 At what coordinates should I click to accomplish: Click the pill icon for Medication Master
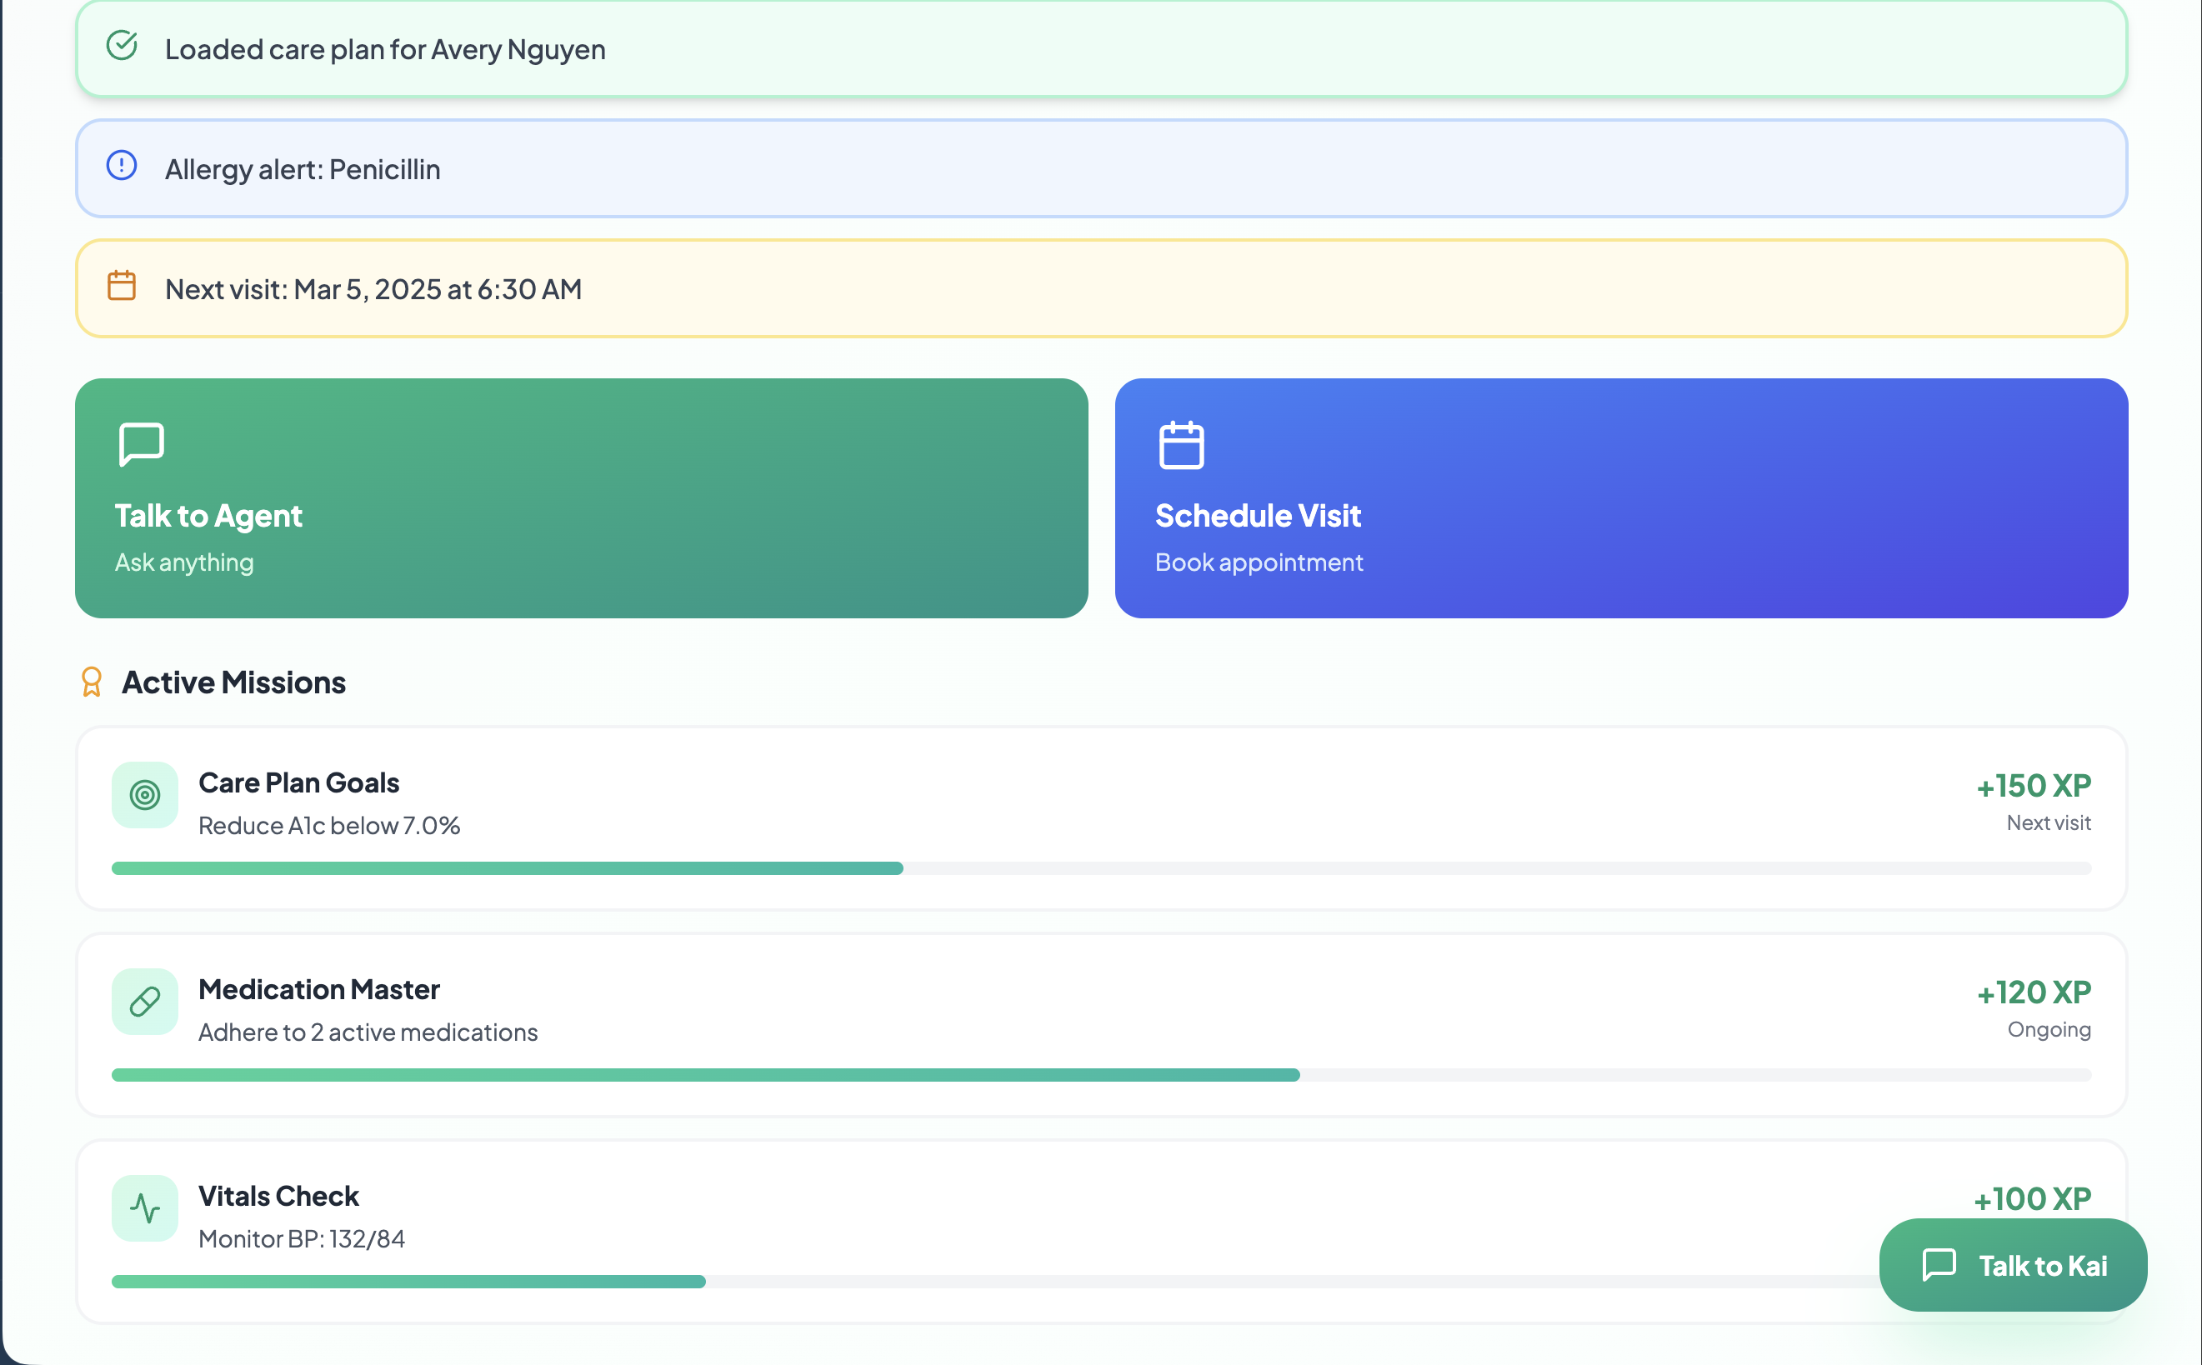click(144, 1002)
